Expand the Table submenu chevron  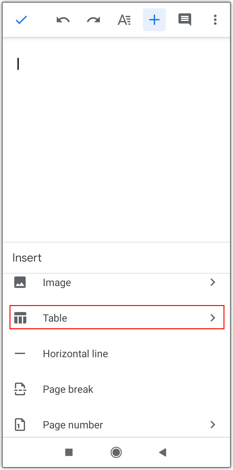tap(213, 318)
